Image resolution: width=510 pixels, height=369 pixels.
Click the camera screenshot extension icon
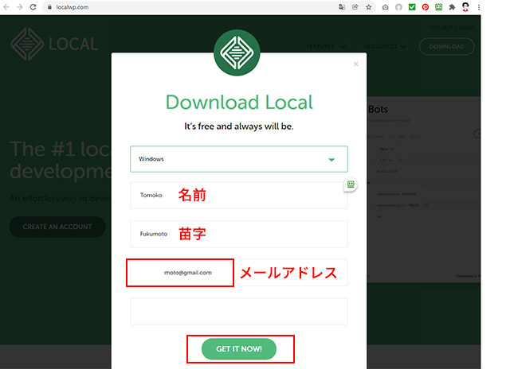385,7
